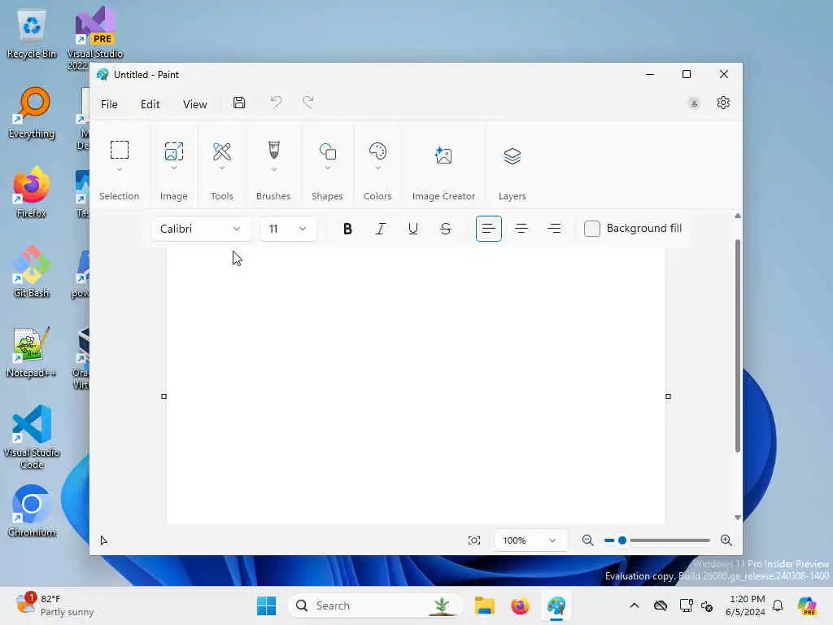Viewport: 833px width, 625px height.
Task: Expand the Selection options chevron
Action: (x=120, y=169)
